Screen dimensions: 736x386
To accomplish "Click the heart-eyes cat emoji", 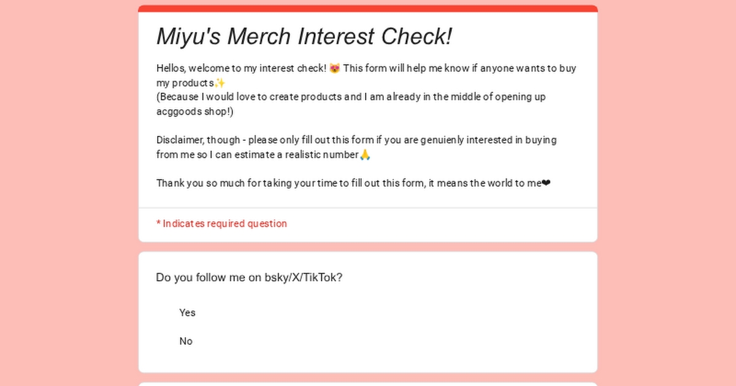I will coord(335,68).
